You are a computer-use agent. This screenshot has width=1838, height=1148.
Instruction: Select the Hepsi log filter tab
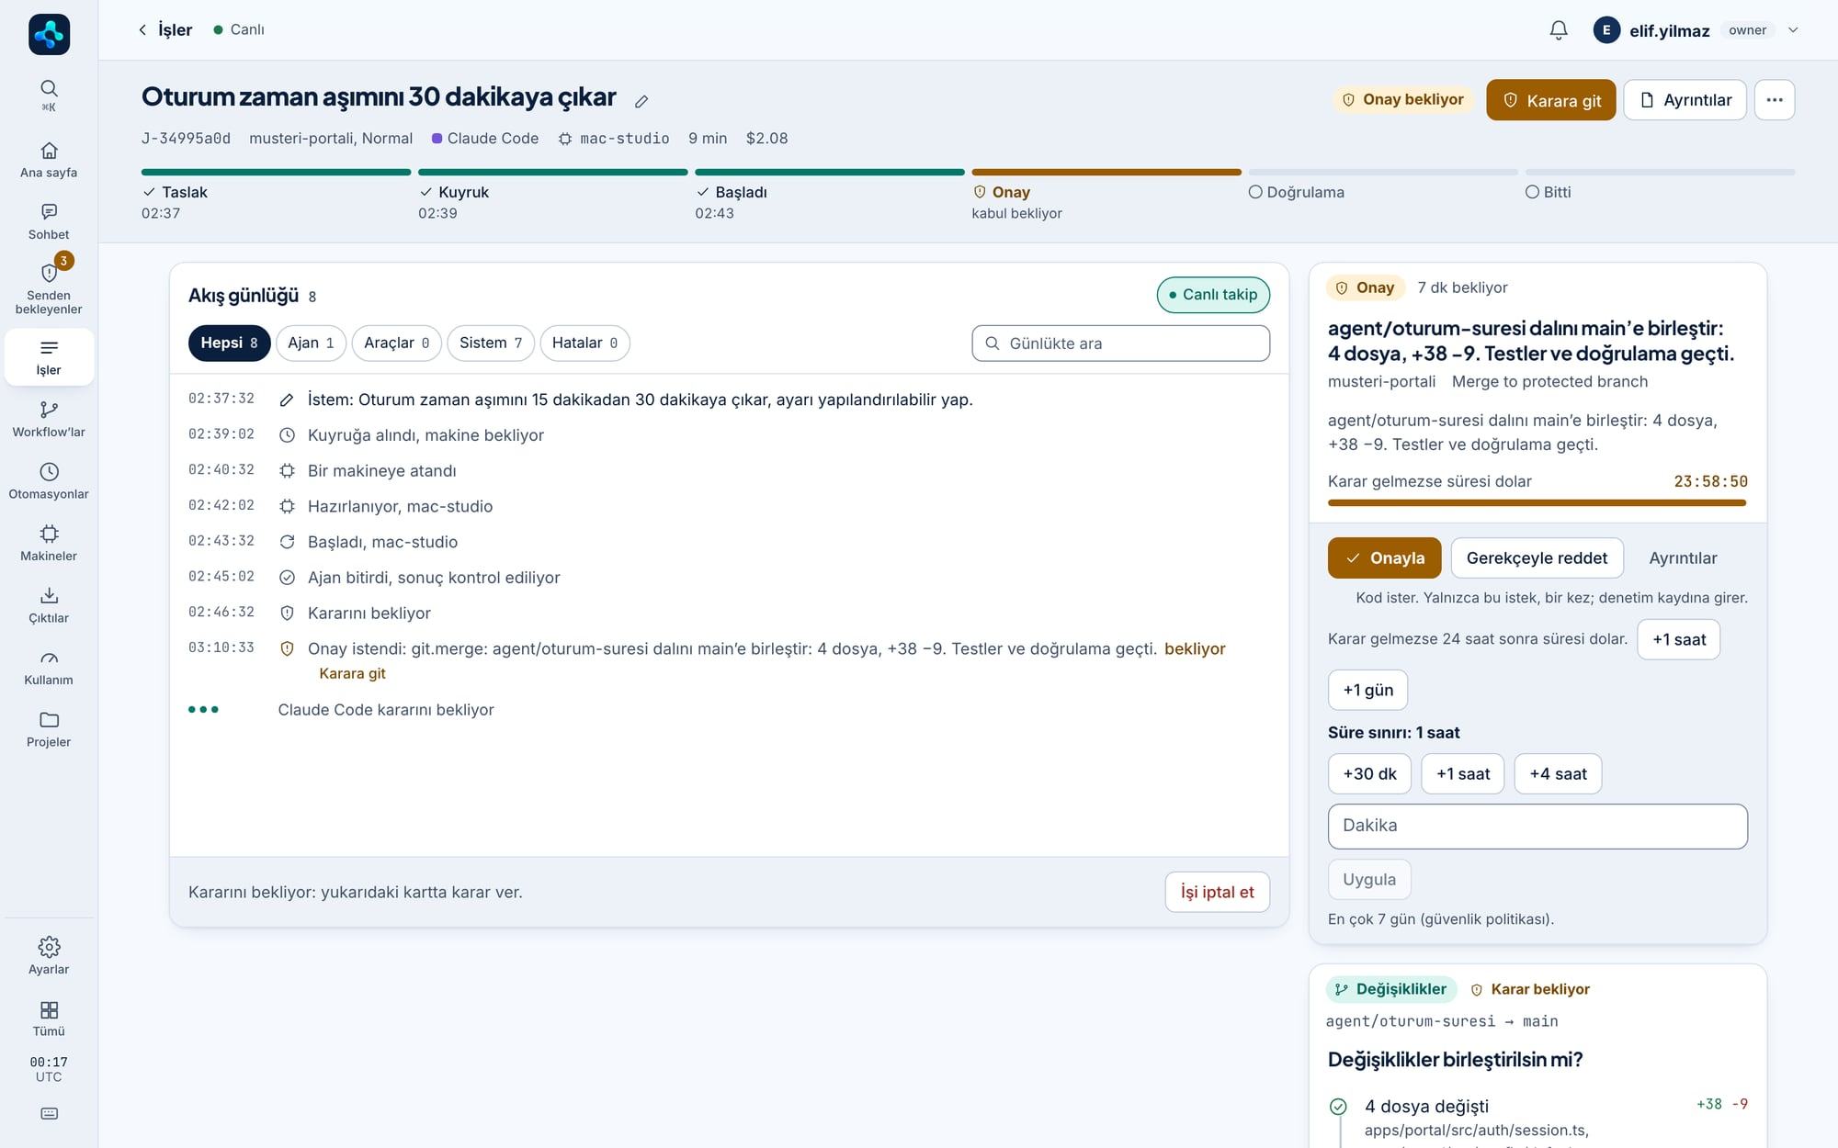(229, 343)
